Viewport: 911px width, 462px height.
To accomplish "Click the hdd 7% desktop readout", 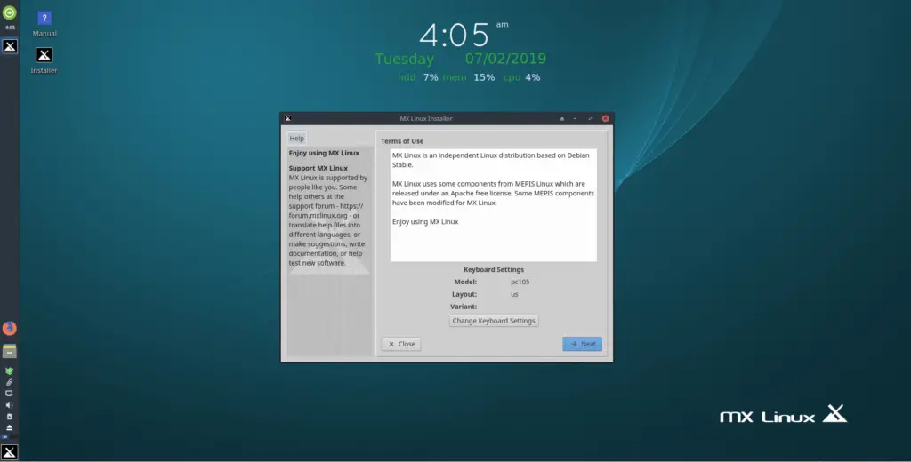I will tap(418, 77).
